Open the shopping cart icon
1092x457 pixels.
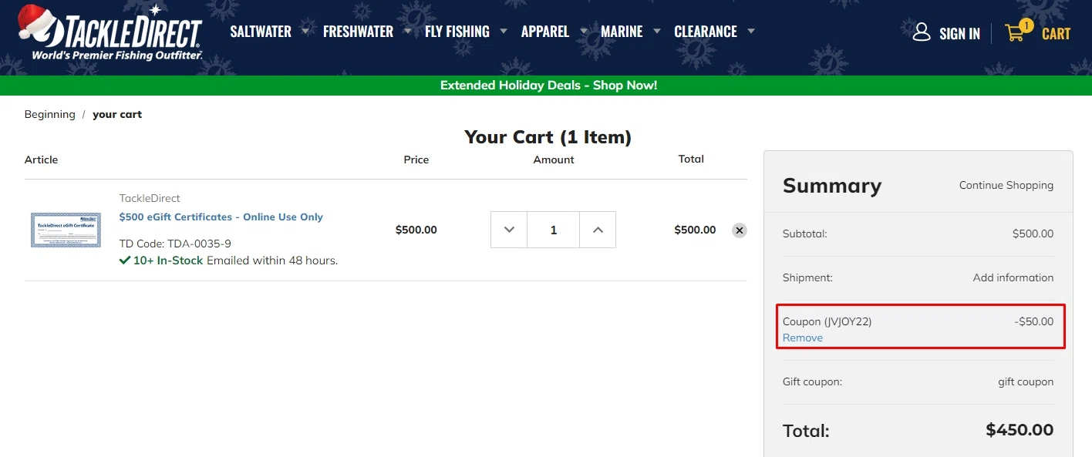pyautogui.click(x=1015, y=32)
